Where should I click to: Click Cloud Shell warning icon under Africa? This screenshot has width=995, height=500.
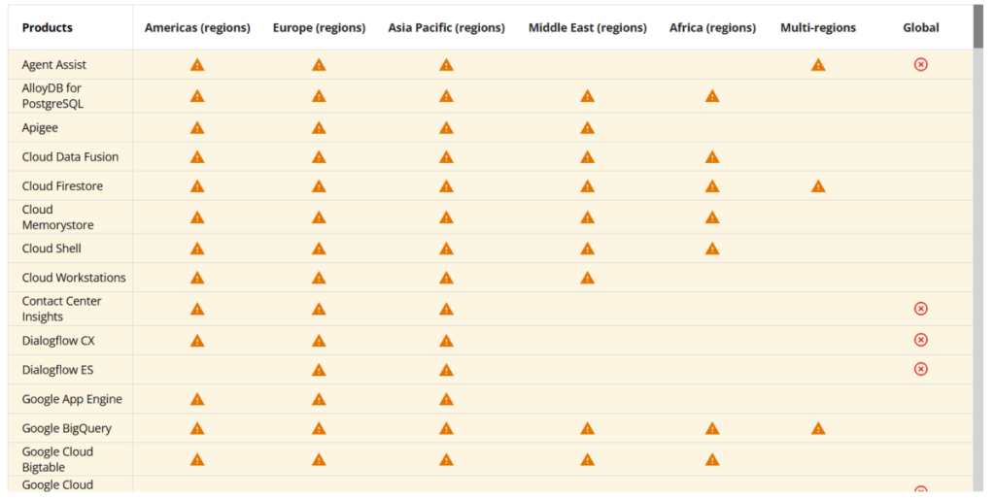tap(712, 249)
